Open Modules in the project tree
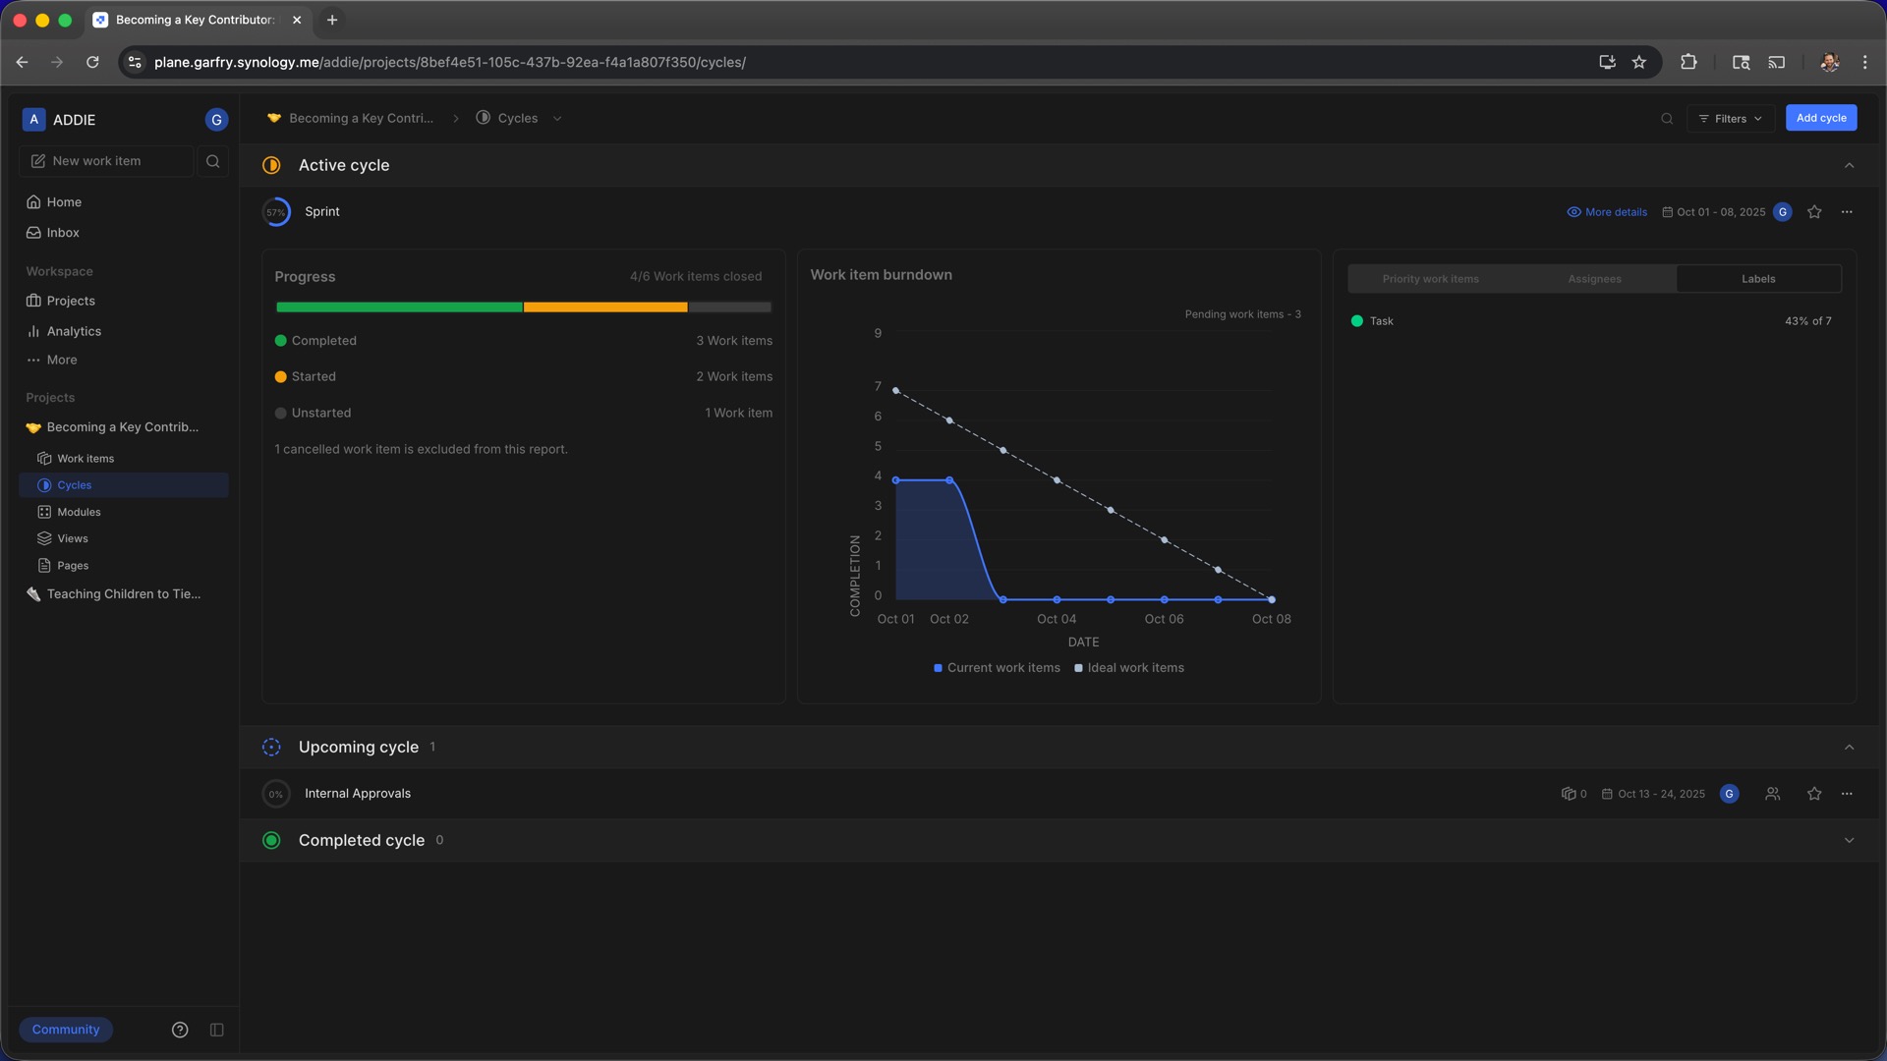Viewport: 1887px width, 1061px height. pos(79,512)
